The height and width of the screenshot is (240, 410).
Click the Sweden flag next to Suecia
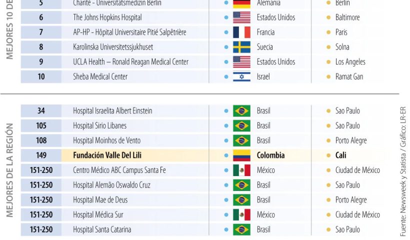(x=241, y=47)
